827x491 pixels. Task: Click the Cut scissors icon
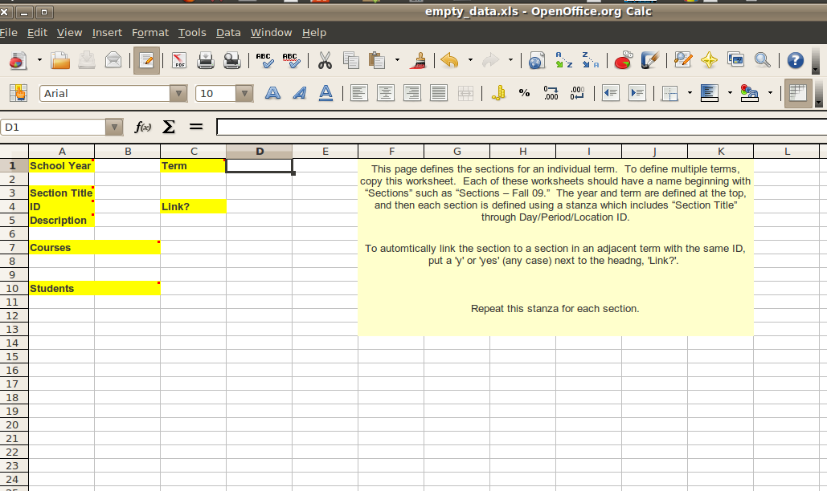[x=325, y=61]
